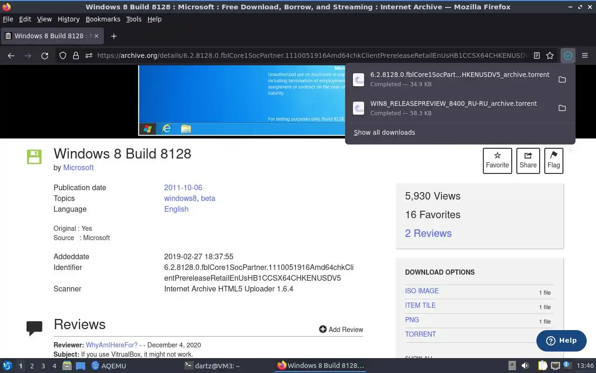
Task: Open the History menu
Action: point(68,19)
